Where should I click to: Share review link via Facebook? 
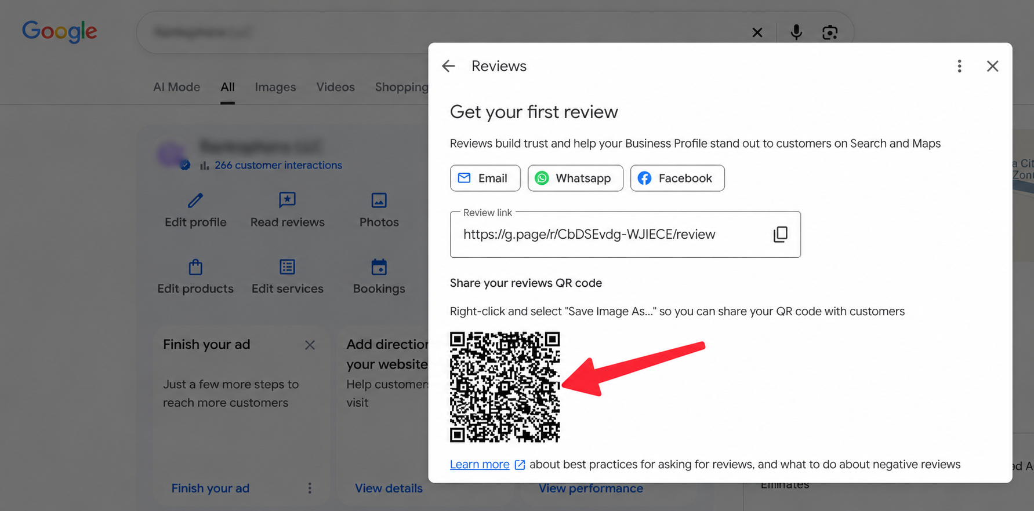pyautogui.click(x=677, y=178)
